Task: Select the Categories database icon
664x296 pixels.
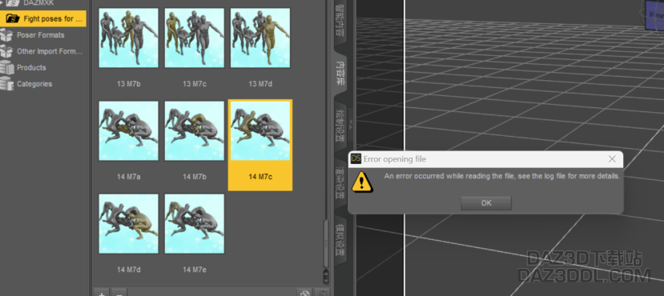Action: (x=6, y=84)
